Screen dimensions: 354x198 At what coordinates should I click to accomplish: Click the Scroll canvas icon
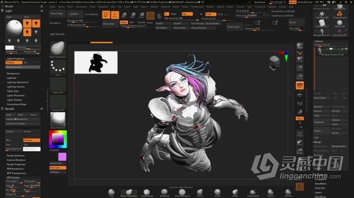click(300, 59)
